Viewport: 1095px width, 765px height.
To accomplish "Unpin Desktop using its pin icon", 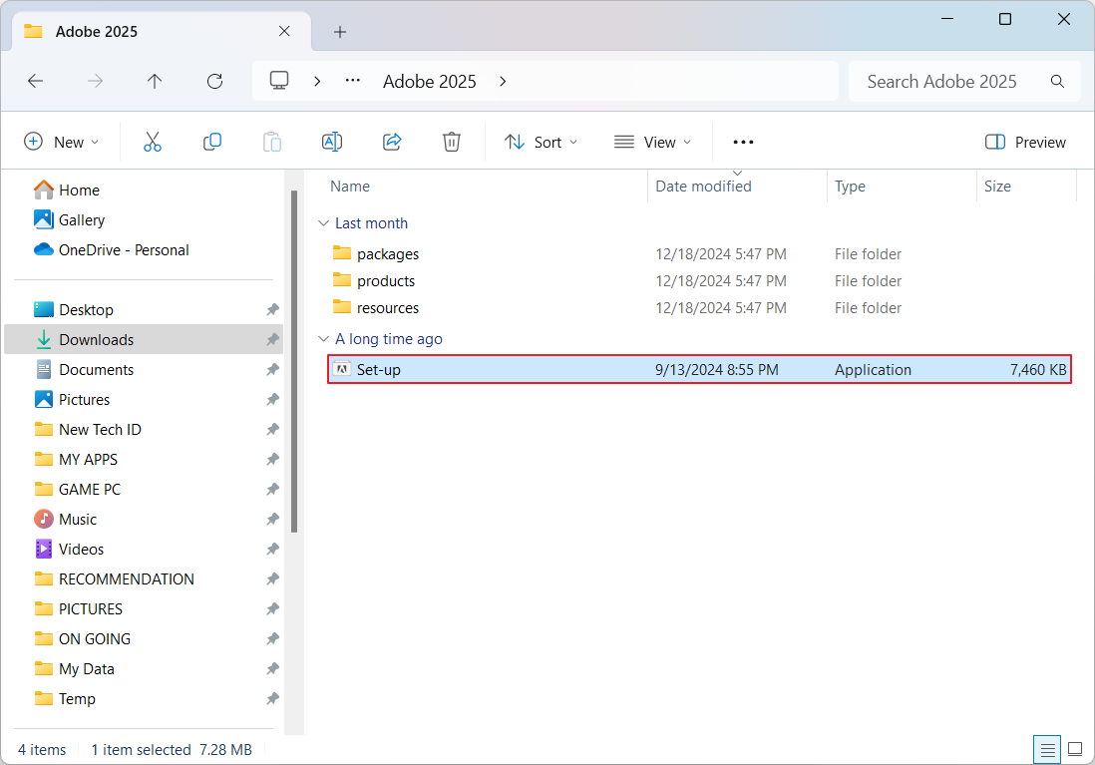I will [x=272, y=309].
